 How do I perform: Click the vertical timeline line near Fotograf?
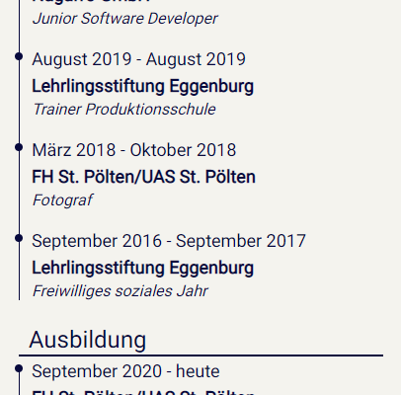pos(19,200)
